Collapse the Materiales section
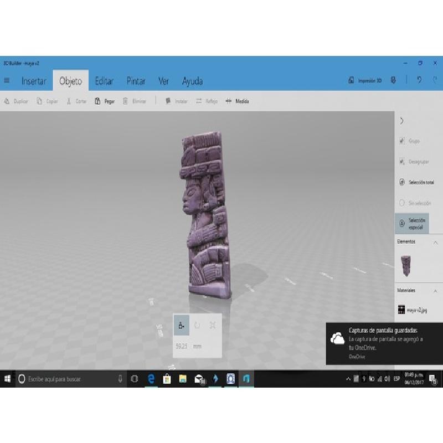This screenshot has height=443, width=443. (x=436, y=291)
